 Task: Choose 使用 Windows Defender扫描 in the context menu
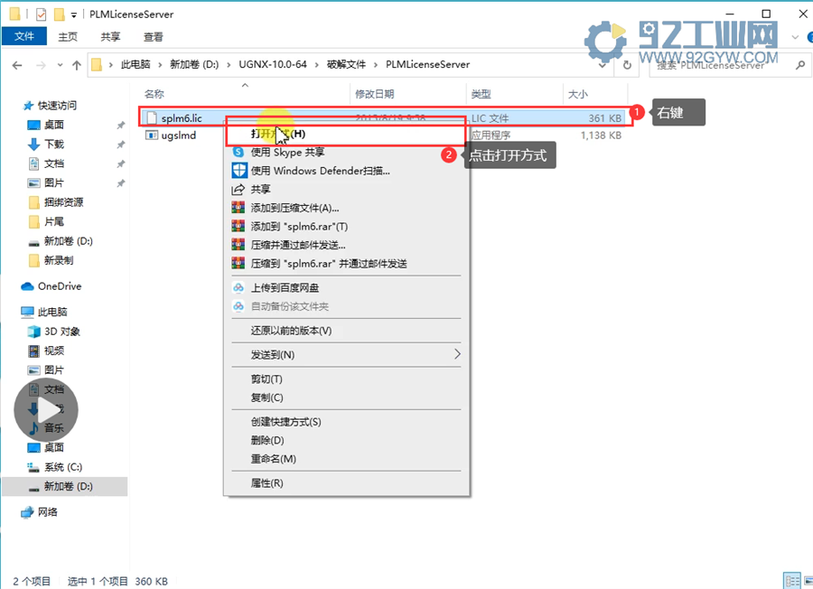346,171
